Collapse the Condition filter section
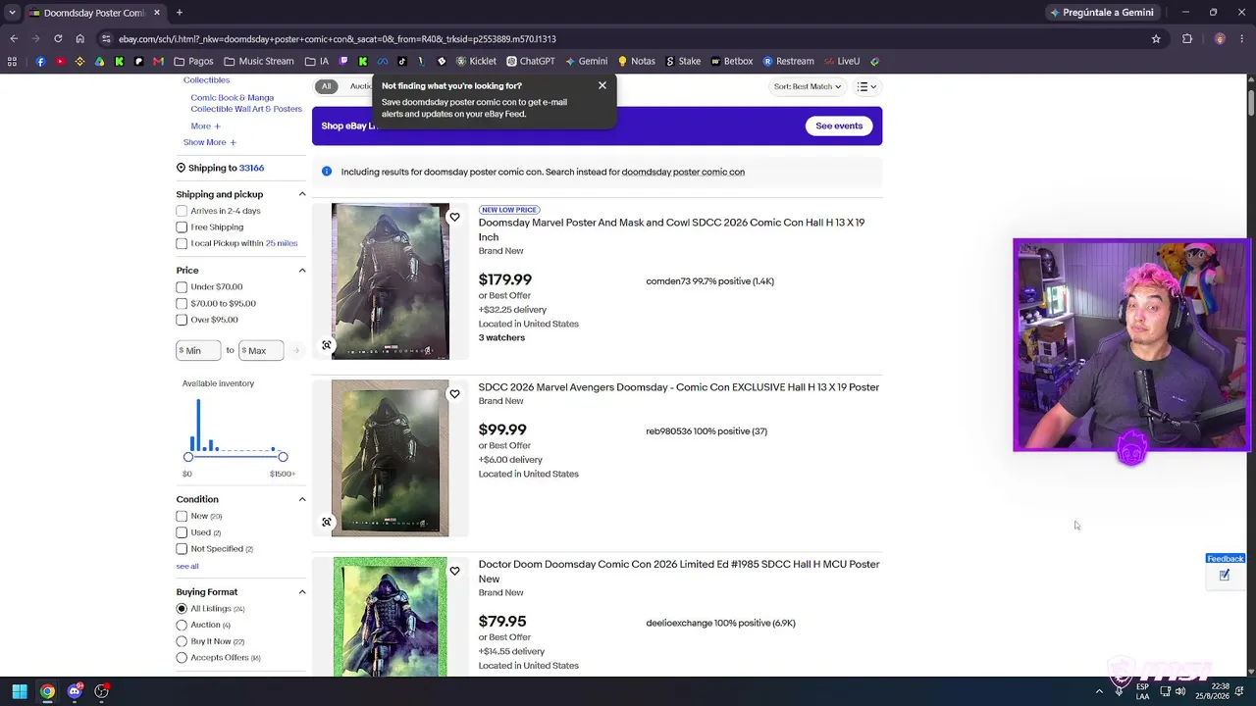The height and width of the screenshot is (706, 1256). pos(302,499)
